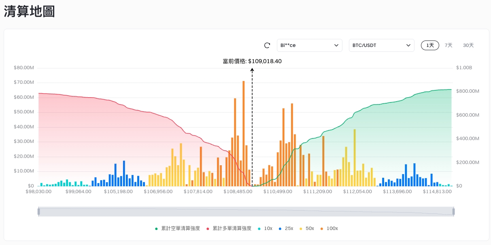Open the Bi**ce exchange dropdown
Image resolution: width=491 pixels, height=245 pixels.
(309, 45)
